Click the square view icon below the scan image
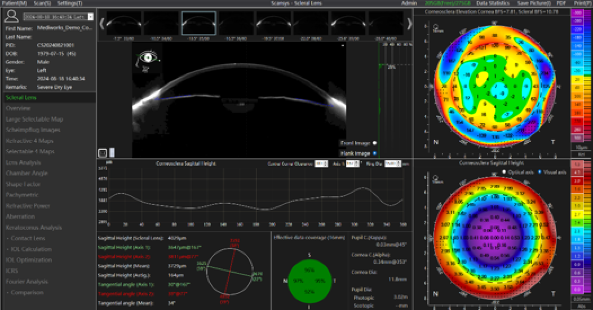Viewport: 593px width, 310px height. pos(102,152)
